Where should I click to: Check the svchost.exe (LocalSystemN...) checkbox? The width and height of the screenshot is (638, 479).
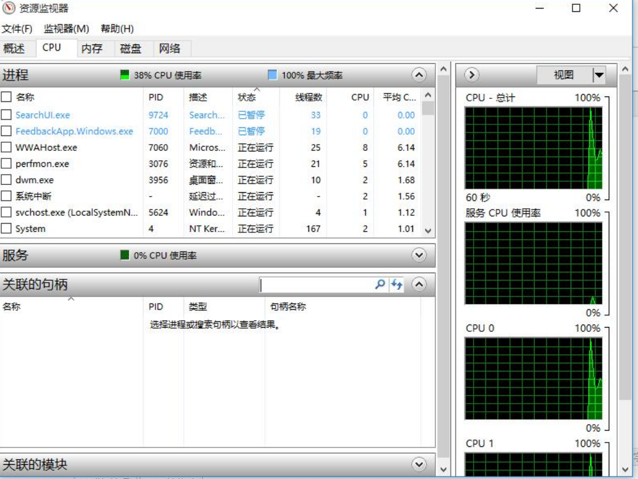point(6,212)
